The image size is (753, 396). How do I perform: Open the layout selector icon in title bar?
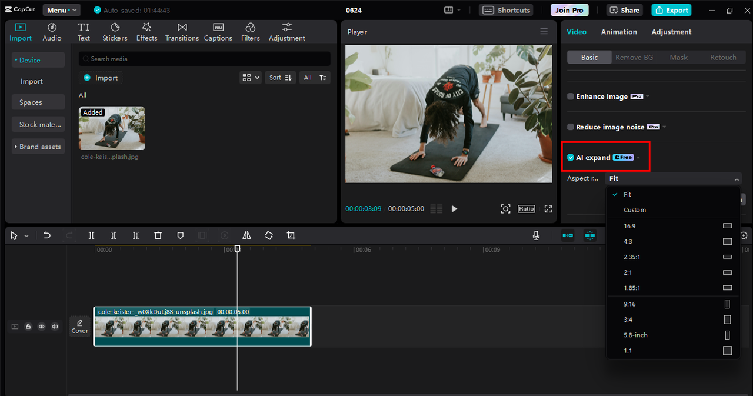pyautogui.click(x=452, y=10)
